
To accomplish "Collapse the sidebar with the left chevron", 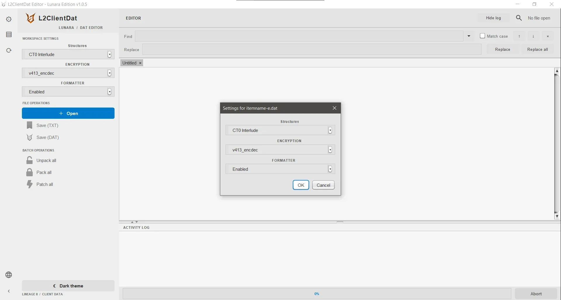I will [x=9, y=291].
